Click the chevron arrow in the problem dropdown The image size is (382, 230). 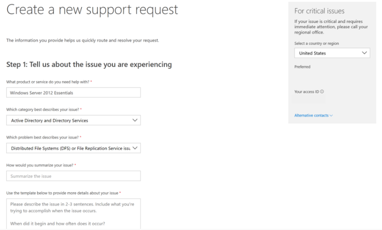point(135,148)
